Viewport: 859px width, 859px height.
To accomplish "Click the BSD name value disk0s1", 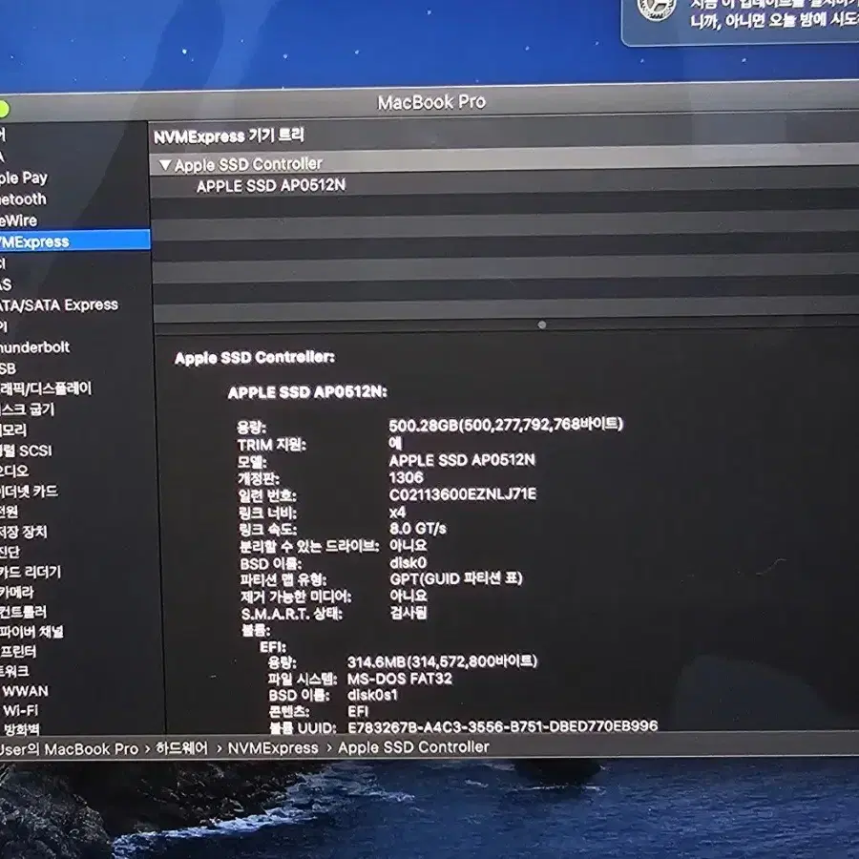I will coord(372,695).
